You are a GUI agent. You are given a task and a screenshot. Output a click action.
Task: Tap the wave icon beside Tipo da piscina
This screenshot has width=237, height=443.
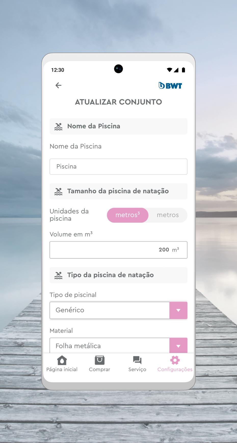[58, 275]
